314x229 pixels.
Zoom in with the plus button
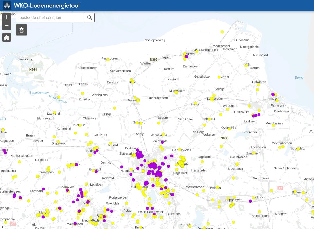click(7, 17)
